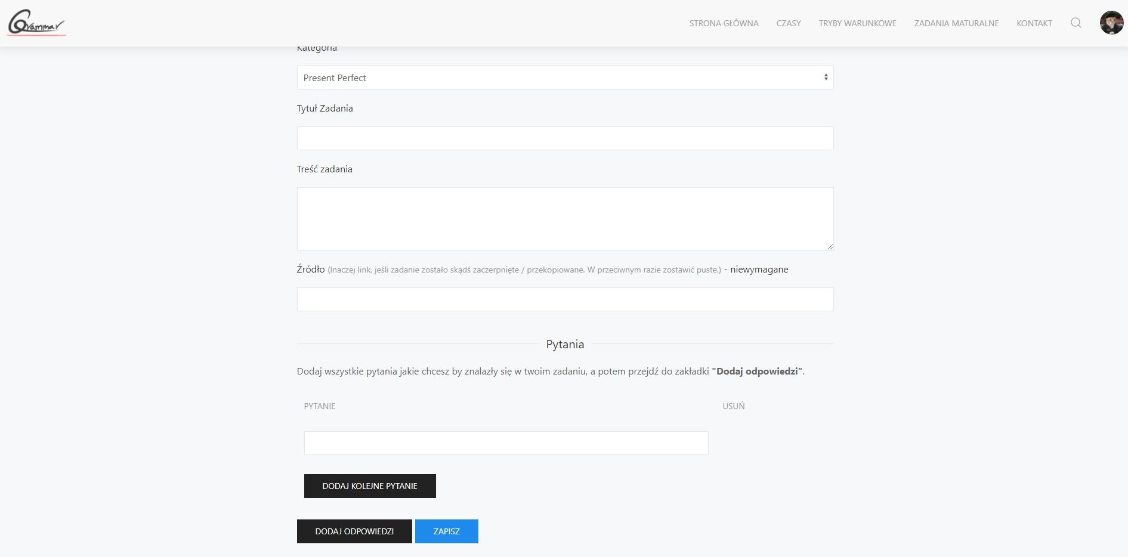Open Zadania Maturalne in the navigation

point(956,23)
